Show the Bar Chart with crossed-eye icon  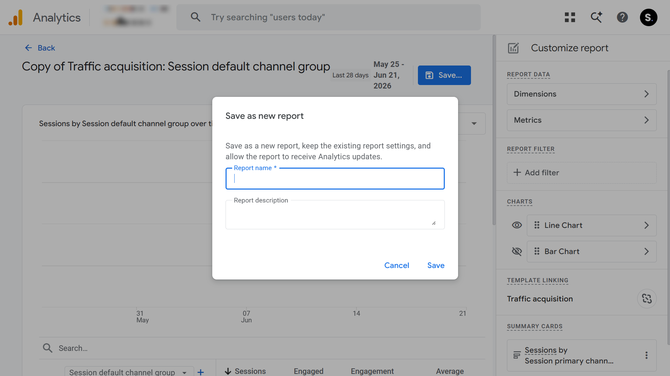tap(517, 251)
